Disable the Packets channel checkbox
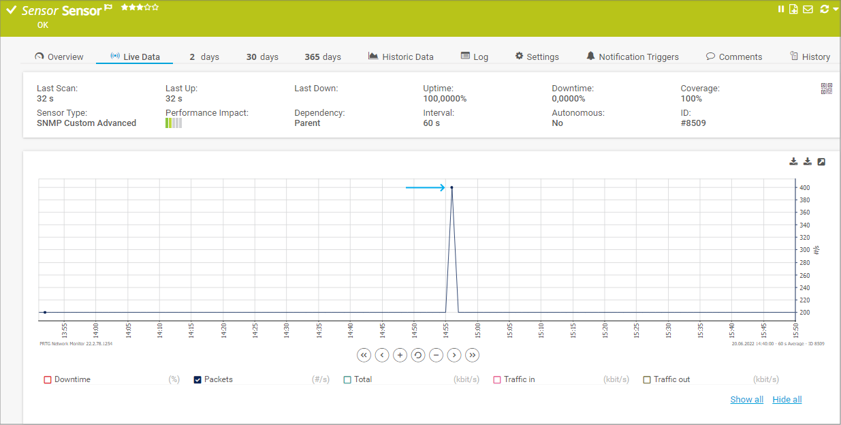Screen dimensions: 841x425 click(197, 379)
